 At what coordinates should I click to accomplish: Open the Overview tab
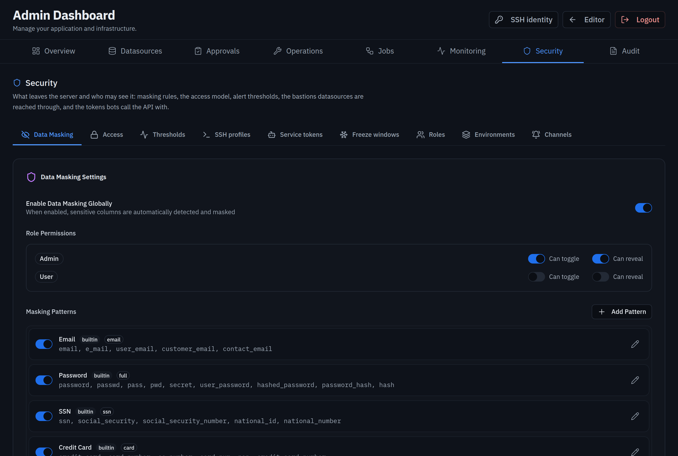pos(53,51)
